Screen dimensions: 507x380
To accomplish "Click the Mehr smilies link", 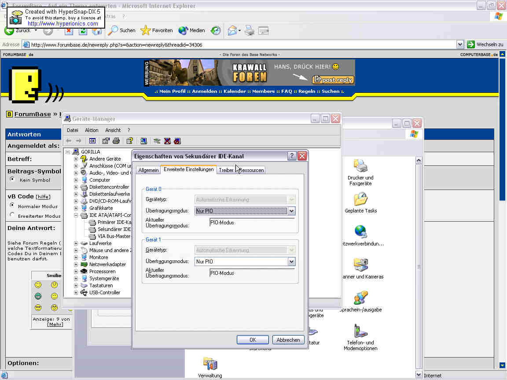I will [x=55, y=325].
